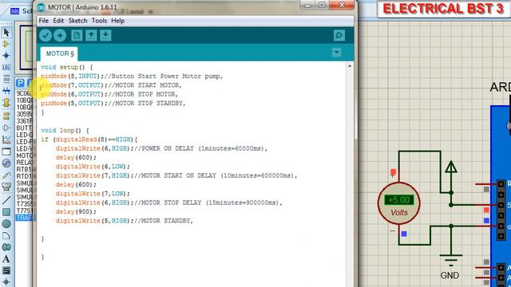This screenshot has height=287, width=511.
Task: Open the Serial Monitor magnifier icon
Action: click(339, 35)
